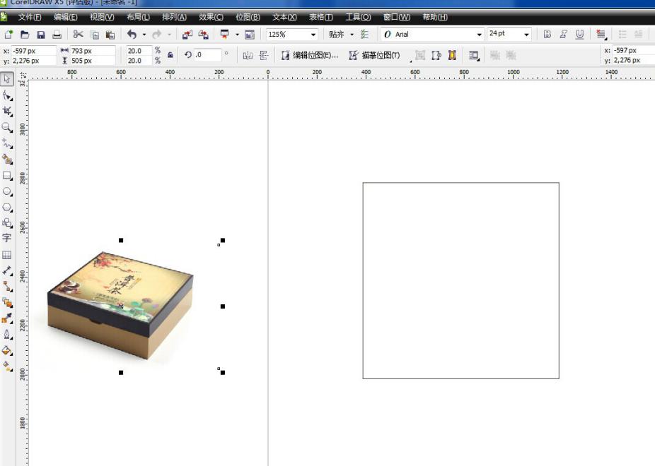Open the 效果(C) menu
Screen dimensions: 655x466
(211, 17)
